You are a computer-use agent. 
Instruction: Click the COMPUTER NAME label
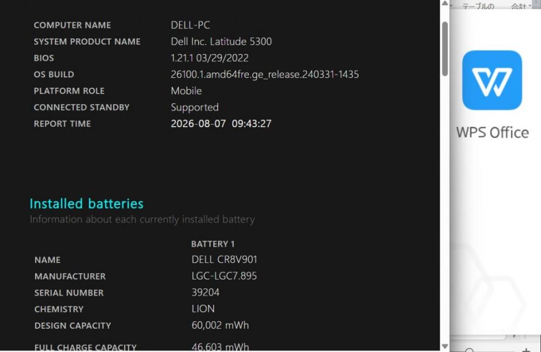(x=72, y=25)
